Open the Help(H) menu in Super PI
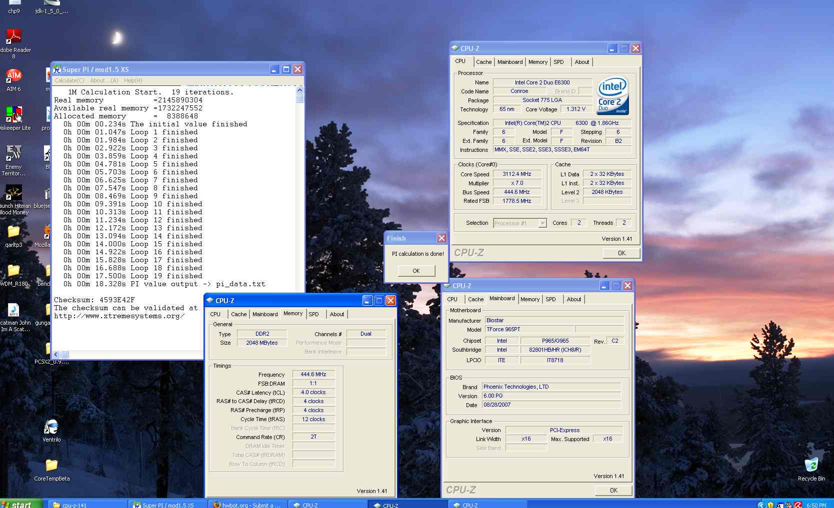 click(133, 80)
